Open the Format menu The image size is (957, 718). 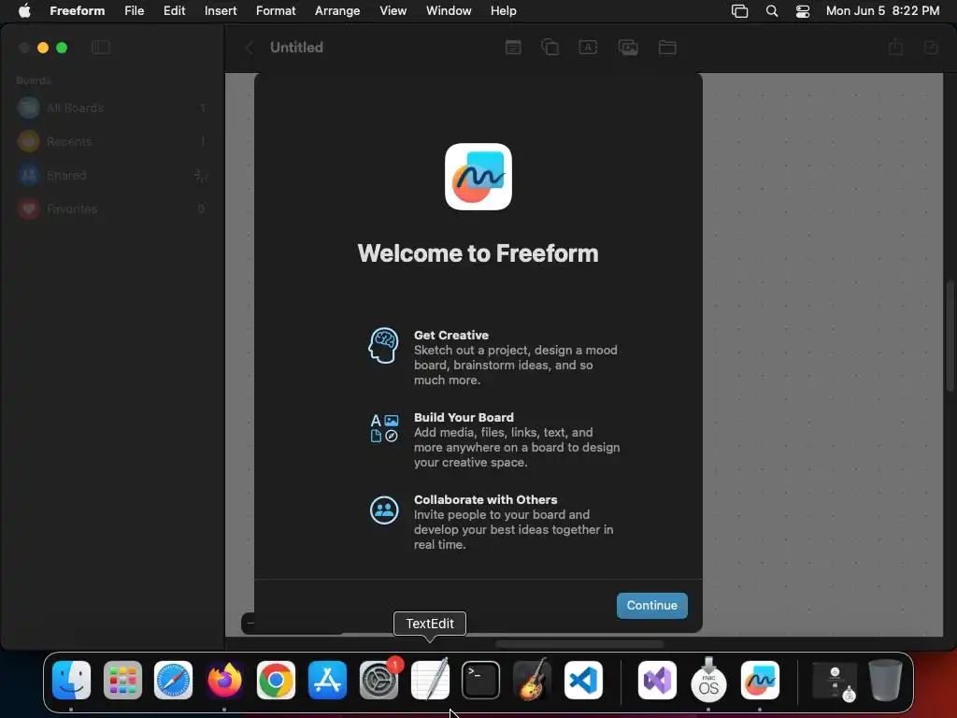(276, 11)
